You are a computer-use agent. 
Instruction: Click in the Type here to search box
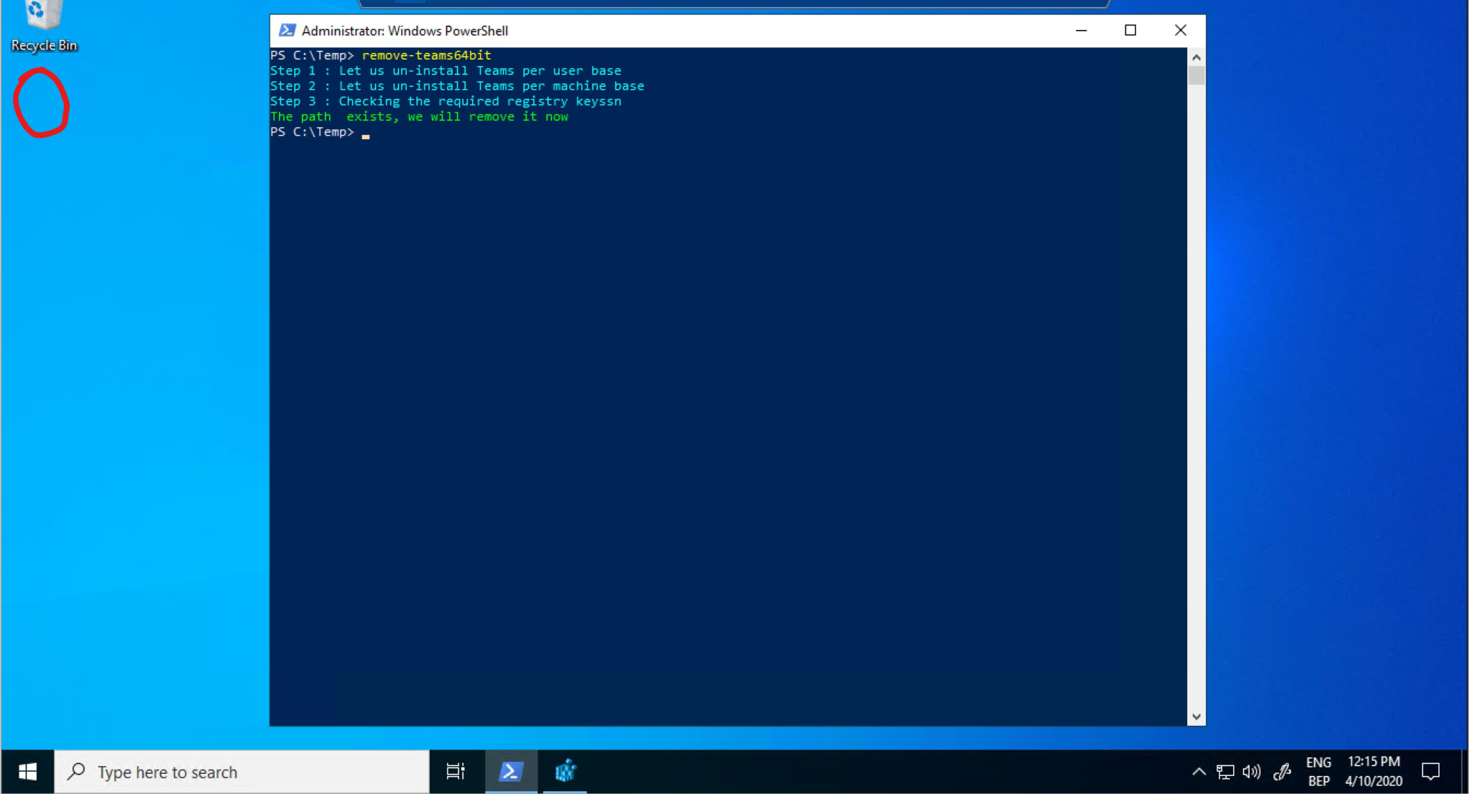point(244,772)
